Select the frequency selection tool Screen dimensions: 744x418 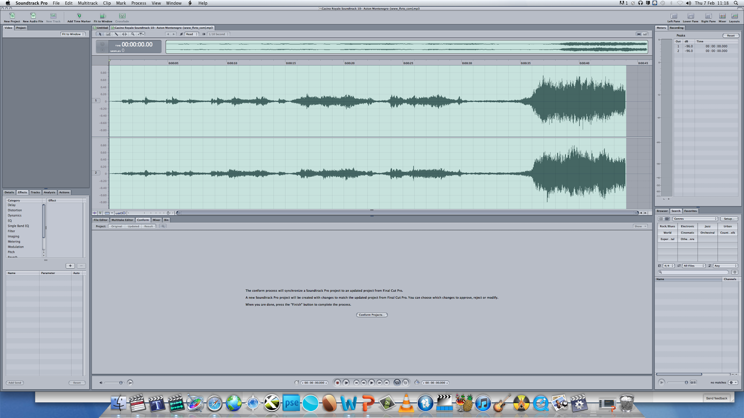(108, 34)
